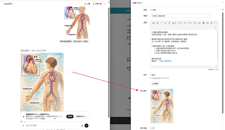Apply italic formatting in the editor toolbar
This screenshot has width=225, height=130.
tap(161, 23)
